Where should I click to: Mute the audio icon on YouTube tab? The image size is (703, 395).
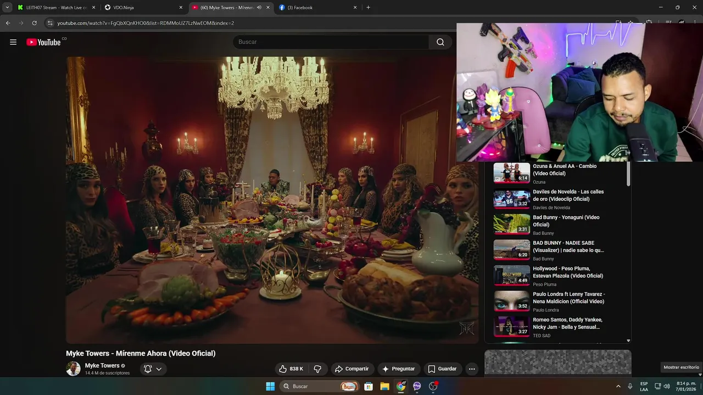point(259,8)
